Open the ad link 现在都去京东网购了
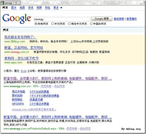Screen dimensions: 146x134 pos(20,37)
